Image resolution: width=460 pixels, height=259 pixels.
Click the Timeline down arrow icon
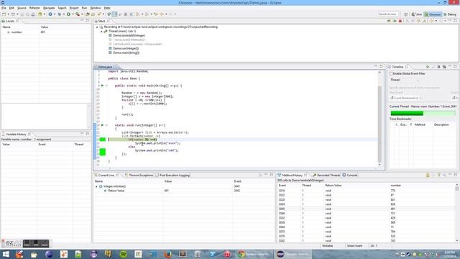click(428, 67)
